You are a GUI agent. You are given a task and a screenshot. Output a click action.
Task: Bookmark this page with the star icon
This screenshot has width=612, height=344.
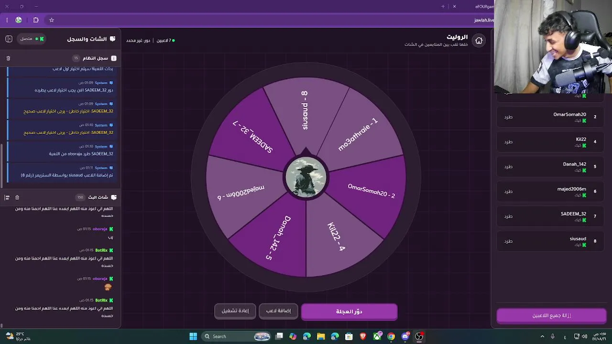pyautogui.click(x=52, y=20)
